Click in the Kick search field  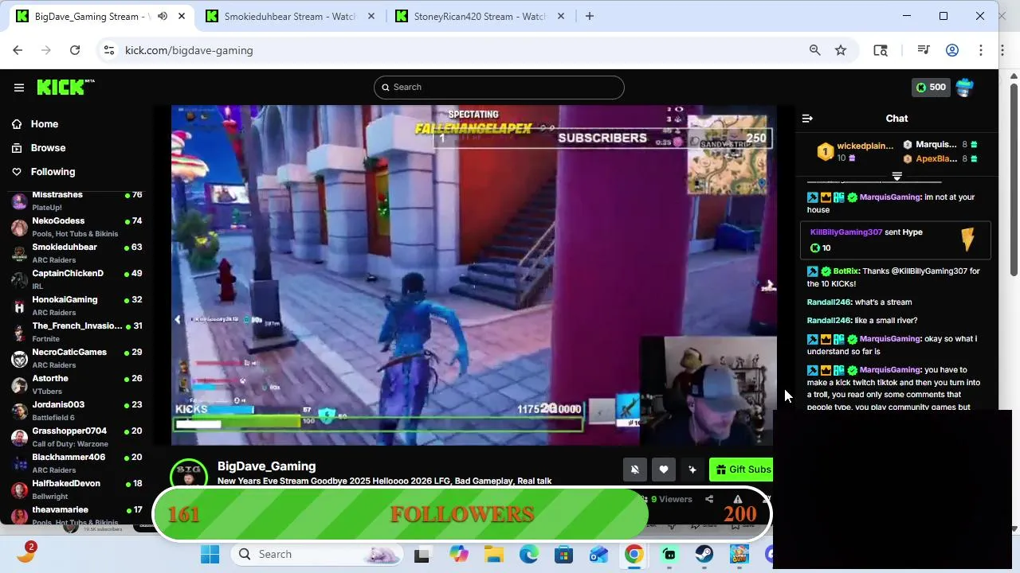(x=499, y=88)
